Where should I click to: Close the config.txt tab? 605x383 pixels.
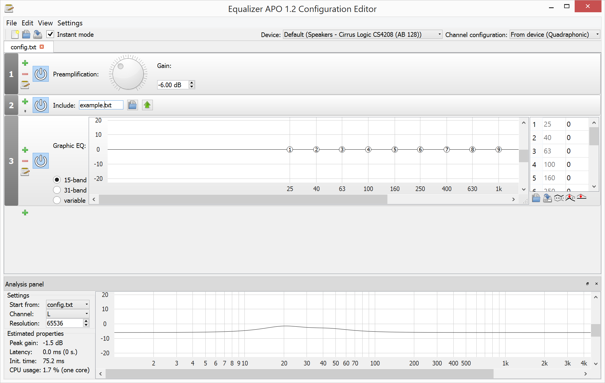click(42, 47)
